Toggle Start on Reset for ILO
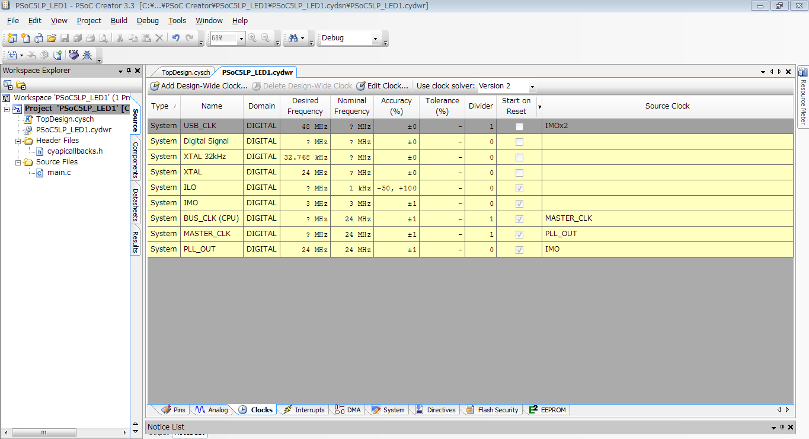The image size is (809, 439). tap(519, 188)
